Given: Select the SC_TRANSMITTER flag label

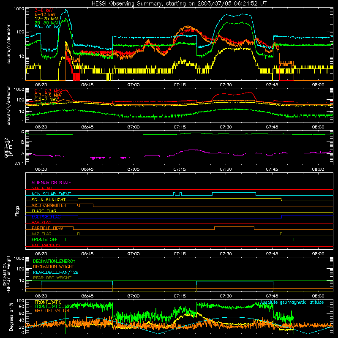Looking at the screenshot, I should [49, 205].
